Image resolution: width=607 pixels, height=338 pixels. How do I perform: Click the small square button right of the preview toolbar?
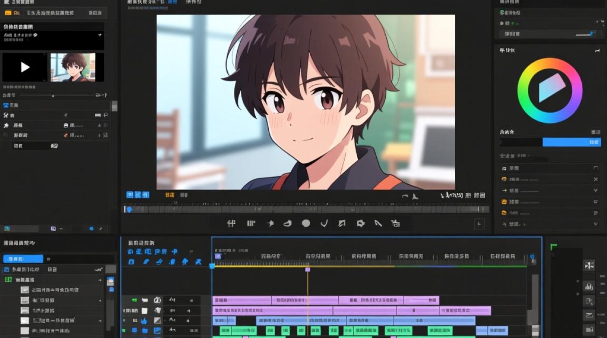point(479,224)
